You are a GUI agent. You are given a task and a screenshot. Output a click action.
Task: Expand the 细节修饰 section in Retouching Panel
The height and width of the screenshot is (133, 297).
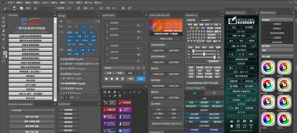pos(277,47)
